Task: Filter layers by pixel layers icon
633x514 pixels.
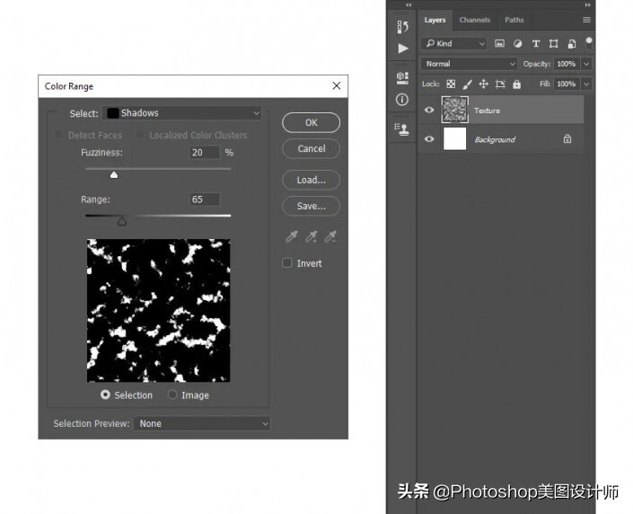Action: click(x=499, y=44)
